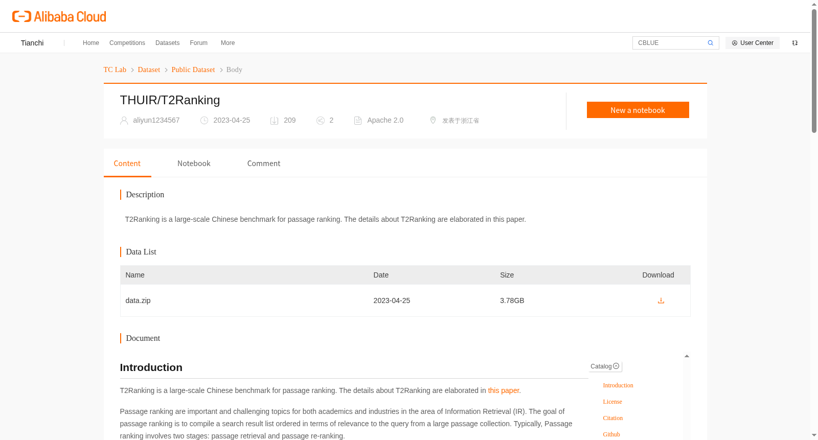Click the 2023-04-25 date cell in data.zip row

point(392,300)
